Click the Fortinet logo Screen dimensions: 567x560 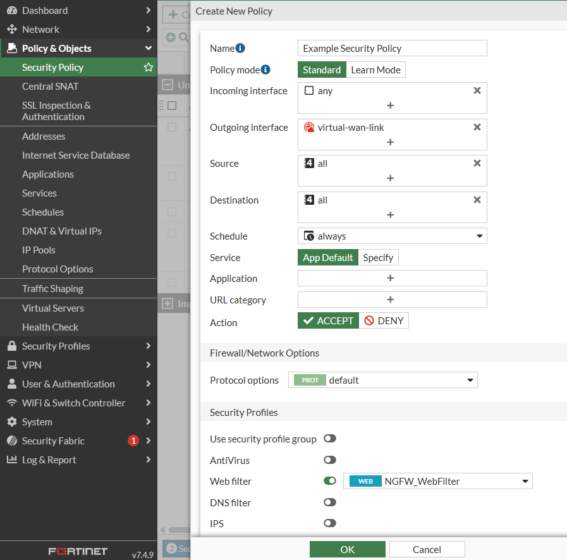pyautogui.click(x=78, y=551)
